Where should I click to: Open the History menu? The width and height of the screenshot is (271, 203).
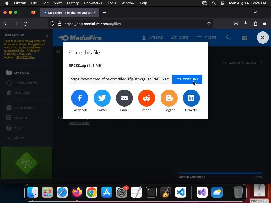73,3
